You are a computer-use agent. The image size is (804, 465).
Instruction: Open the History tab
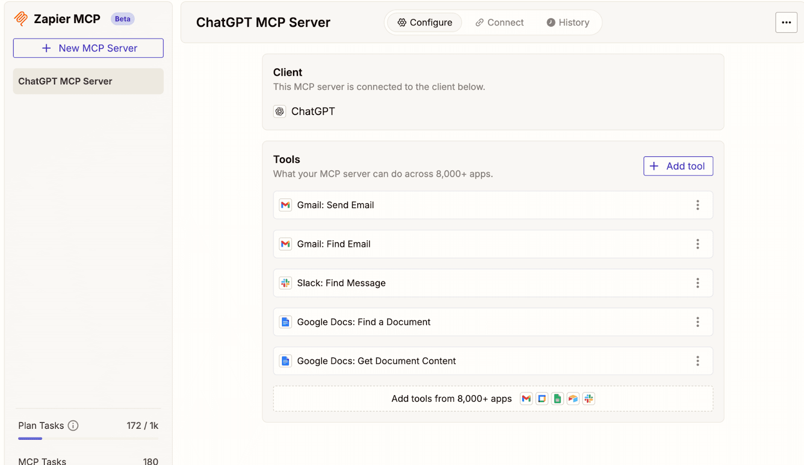click(x=568, y=23)
